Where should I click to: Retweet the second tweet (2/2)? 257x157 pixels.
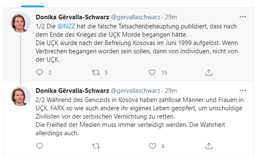tap(96, 146)
